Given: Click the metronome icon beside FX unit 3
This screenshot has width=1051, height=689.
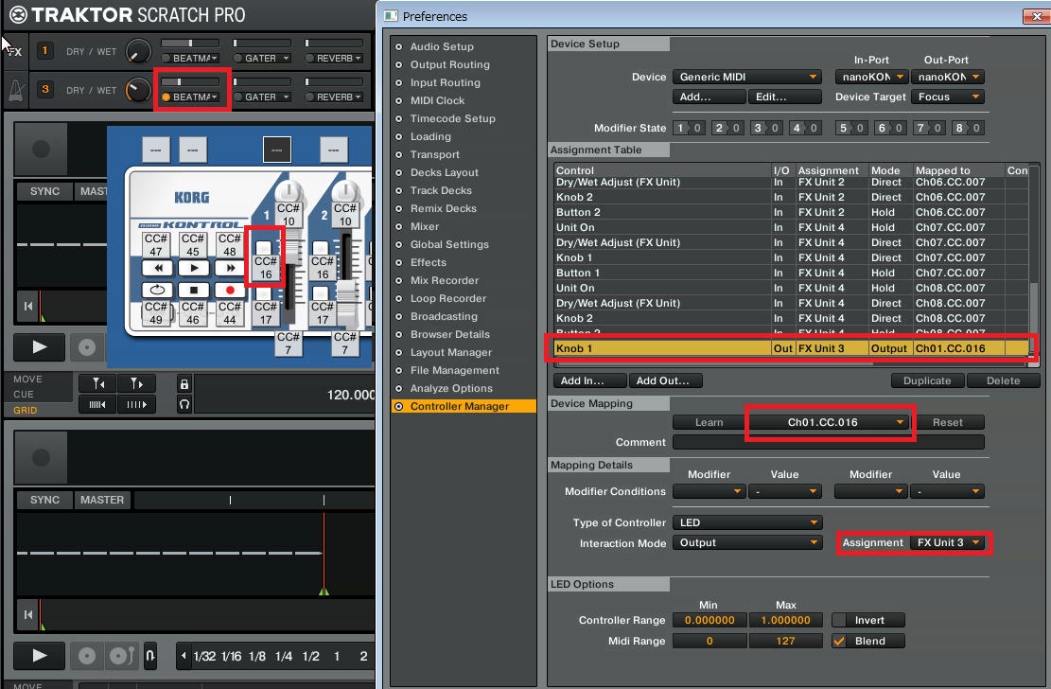Looking at the screenshot, I should (x=16, y=91).
